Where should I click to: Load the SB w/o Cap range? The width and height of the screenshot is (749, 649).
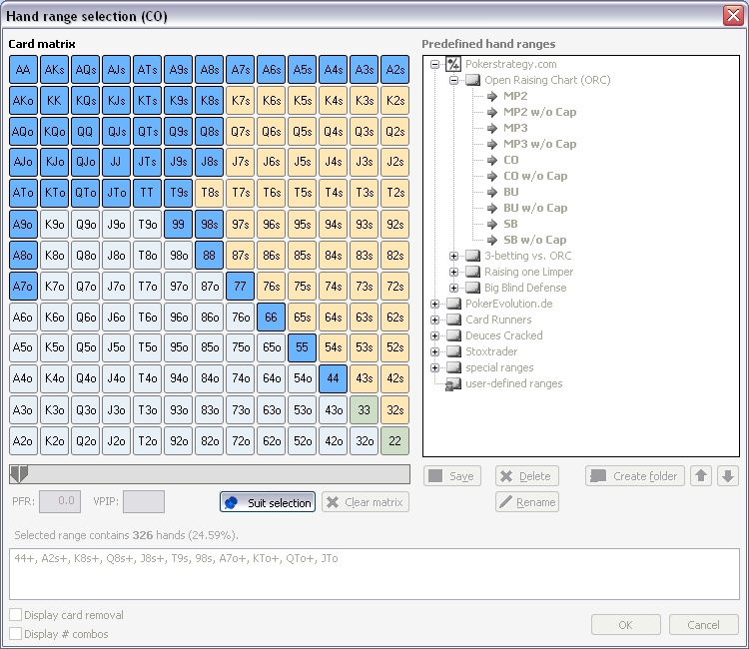coord(535,240)
